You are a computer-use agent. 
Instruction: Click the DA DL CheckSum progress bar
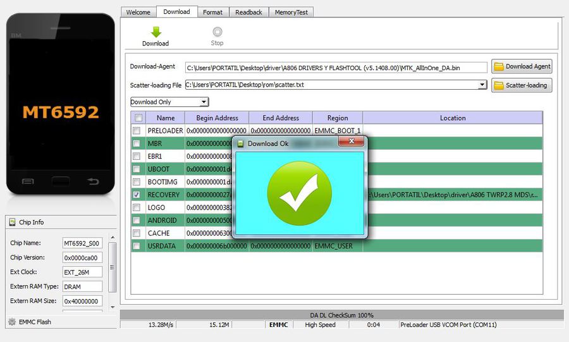coord(342,315)
